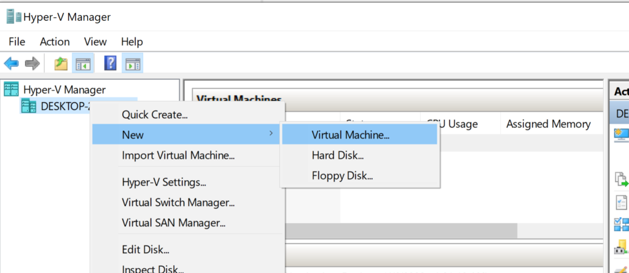Screen dimensions: 629x273
Task: Click the Virtual Switch Manager icon in Actions
Action: 622,224
